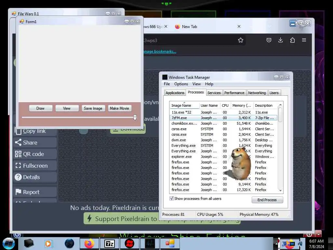Sort by Description column header
Screen dimensions: 333x250
(x=265, y=105)
